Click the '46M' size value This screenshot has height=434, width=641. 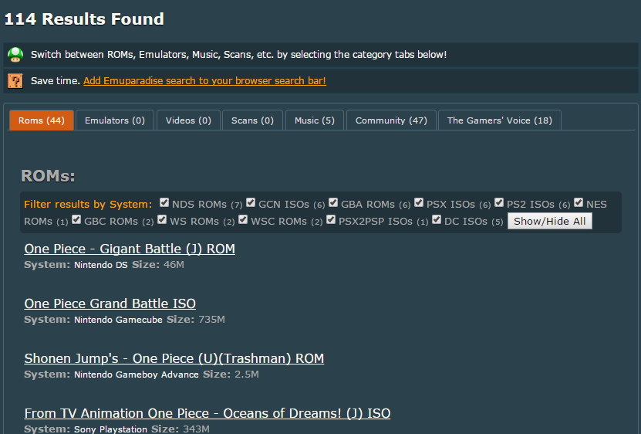[174, 265]
